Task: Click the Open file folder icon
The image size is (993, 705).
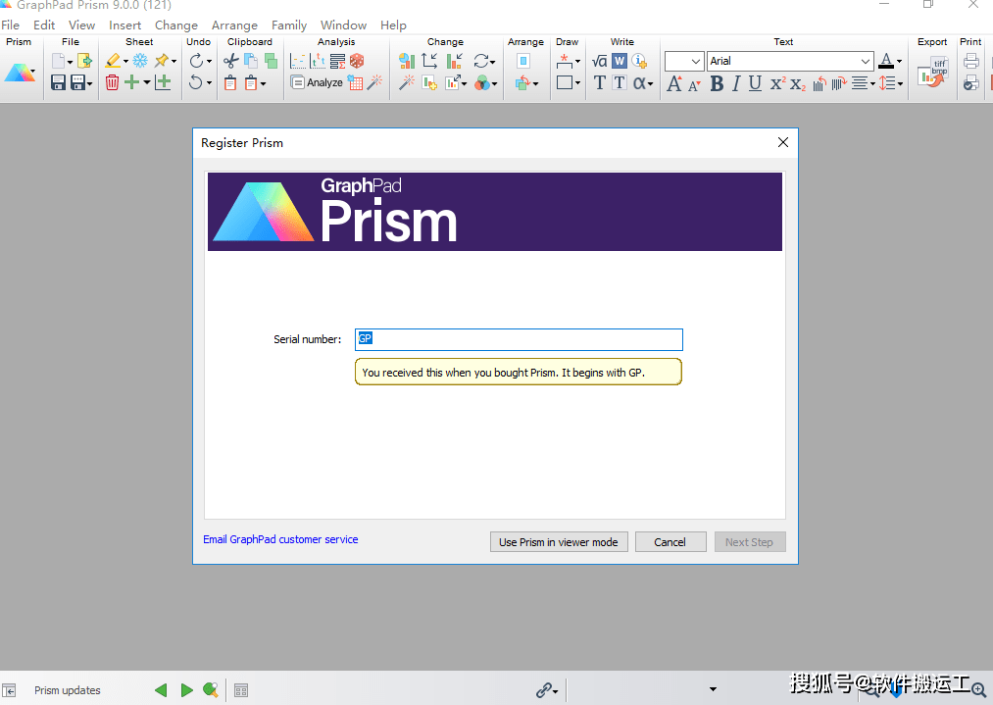Action: click(x=84, y=61)
